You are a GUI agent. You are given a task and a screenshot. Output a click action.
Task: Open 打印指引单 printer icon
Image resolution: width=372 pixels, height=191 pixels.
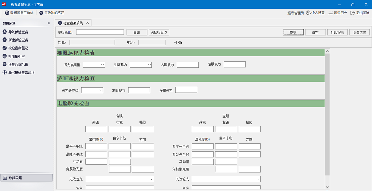[5, 56]
